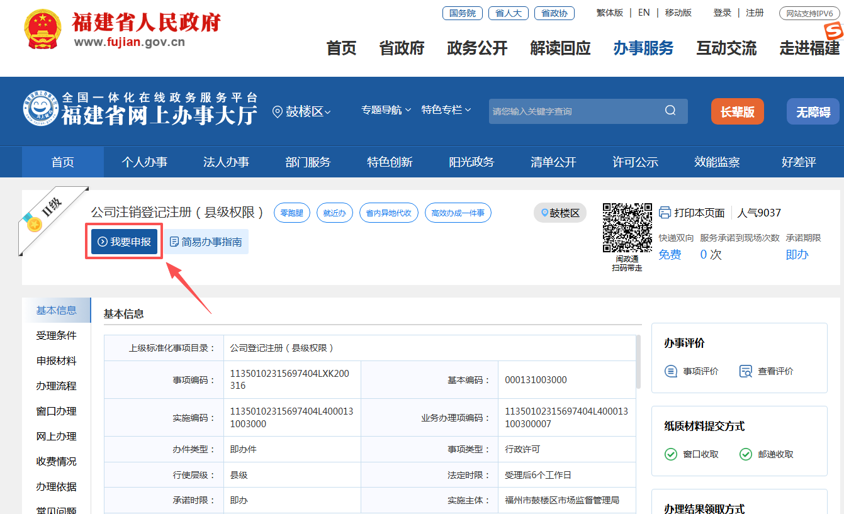Open the 专题导航 dropdown menu

[x=386, y=110]
